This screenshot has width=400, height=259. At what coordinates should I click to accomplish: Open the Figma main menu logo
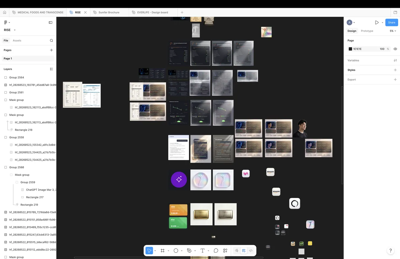(x=6, y=22)
